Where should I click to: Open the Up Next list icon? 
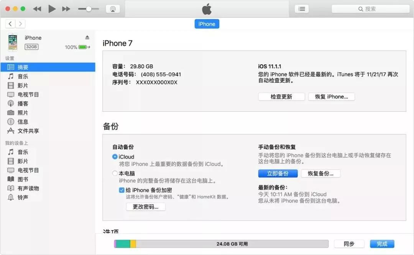[x=302, y=8]
